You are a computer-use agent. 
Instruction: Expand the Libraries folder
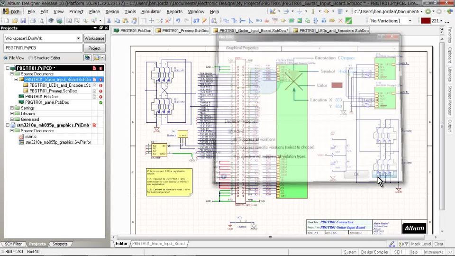[x=12, y=113]
